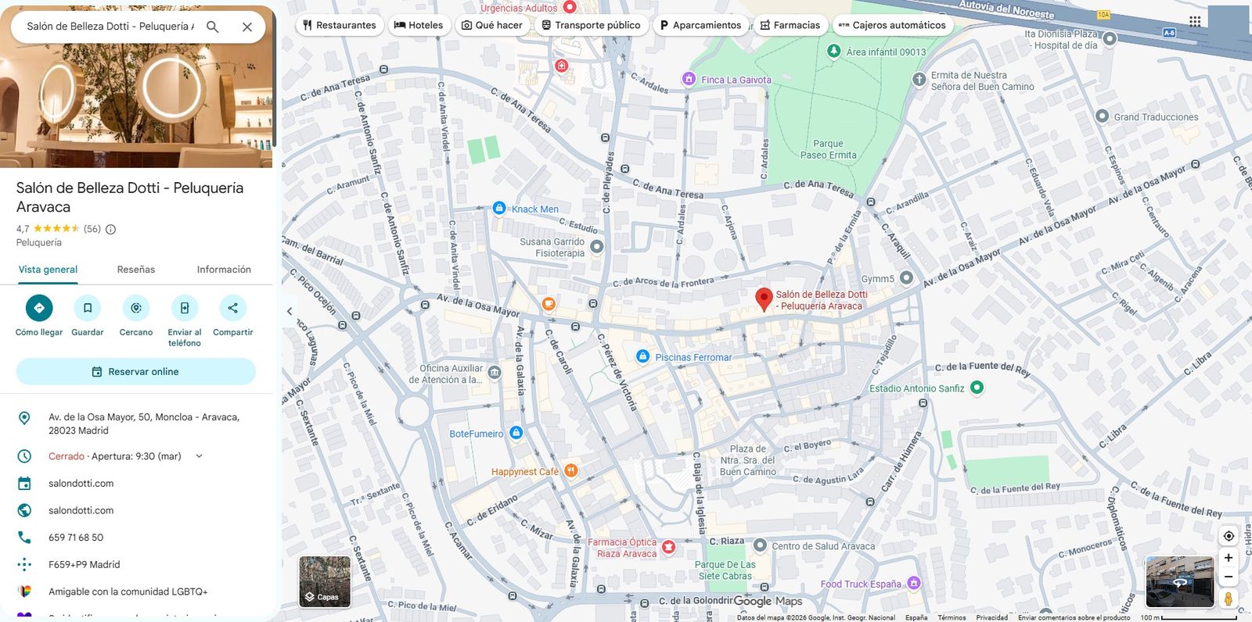Switch to the Reseñas tab
The height and width of the screenshot is (622, 1252).
click(136, 270)
